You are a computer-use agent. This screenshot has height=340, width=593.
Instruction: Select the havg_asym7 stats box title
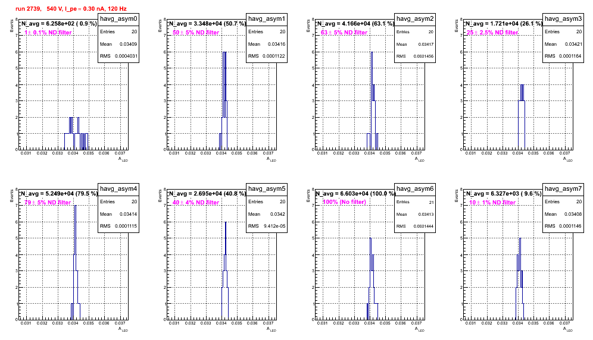point(563,189)
